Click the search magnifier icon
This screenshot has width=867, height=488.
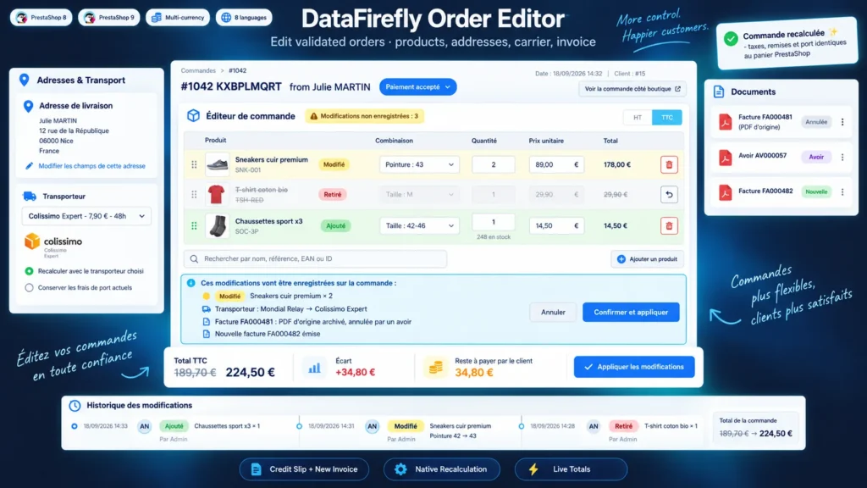194,258
